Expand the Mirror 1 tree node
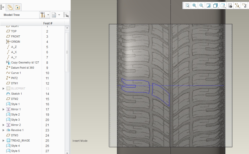Viewport: 249px width, 154px height. pyautogui.click(x=3, y=109)
